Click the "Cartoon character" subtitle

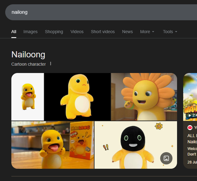click(x=29, y=64)
